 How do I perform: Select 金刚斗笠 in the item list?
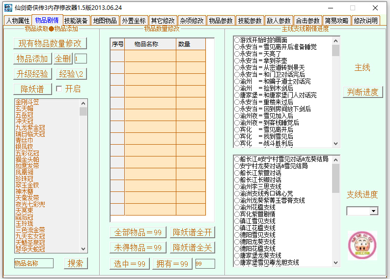click(x=27, y=102)
